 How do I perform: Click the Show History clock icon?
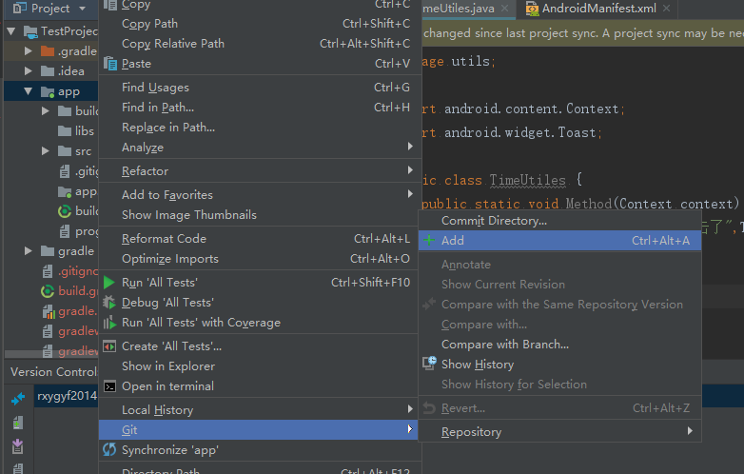pyautogui.click(x=429, y=364)
